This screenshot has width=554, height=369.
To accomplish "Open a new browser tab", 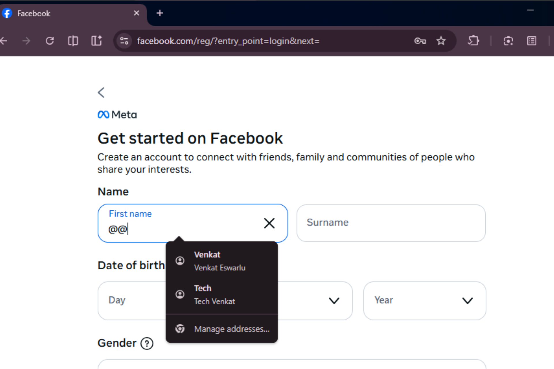I will [x=160, y=13].
